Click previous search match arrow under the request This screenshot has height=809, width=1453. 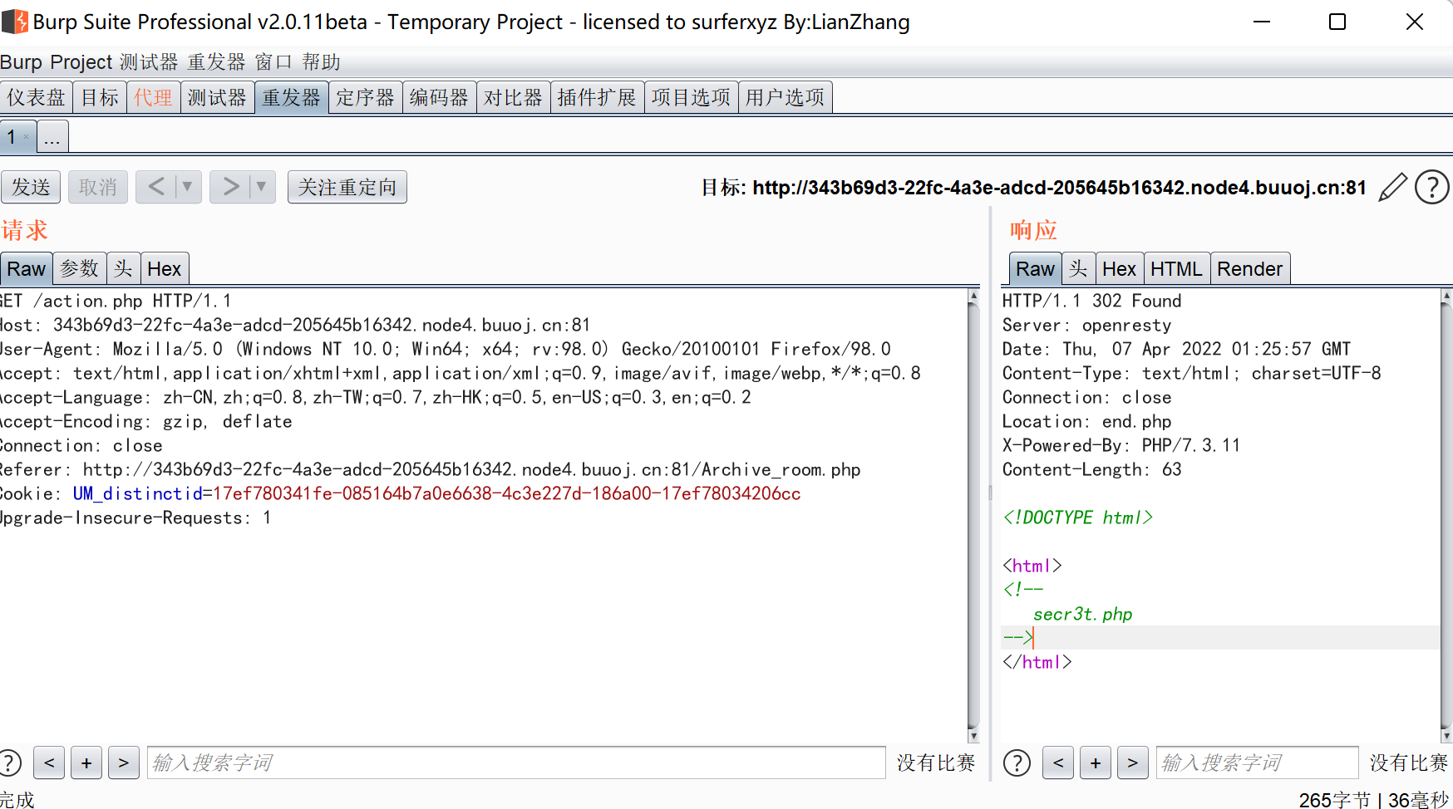48,762
